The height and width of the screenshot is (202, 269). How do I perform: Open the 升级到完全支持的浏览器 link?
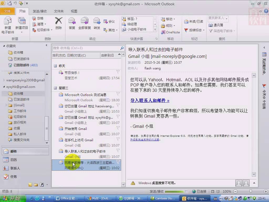tap(145, 140)
